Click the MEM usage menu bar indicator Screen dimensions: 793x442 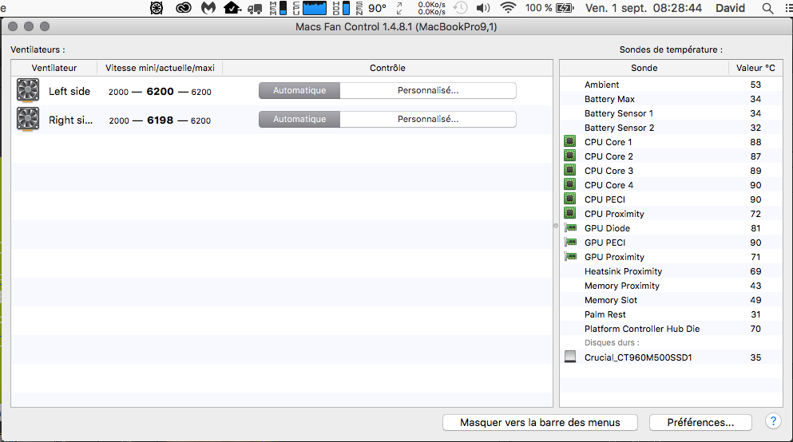point(278,8)
